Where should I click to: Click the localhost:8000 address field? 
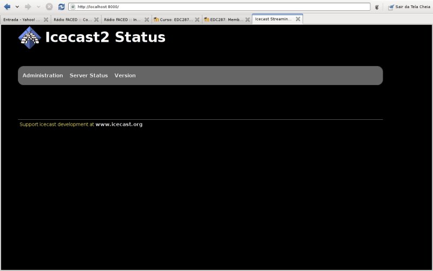[216, 7]
